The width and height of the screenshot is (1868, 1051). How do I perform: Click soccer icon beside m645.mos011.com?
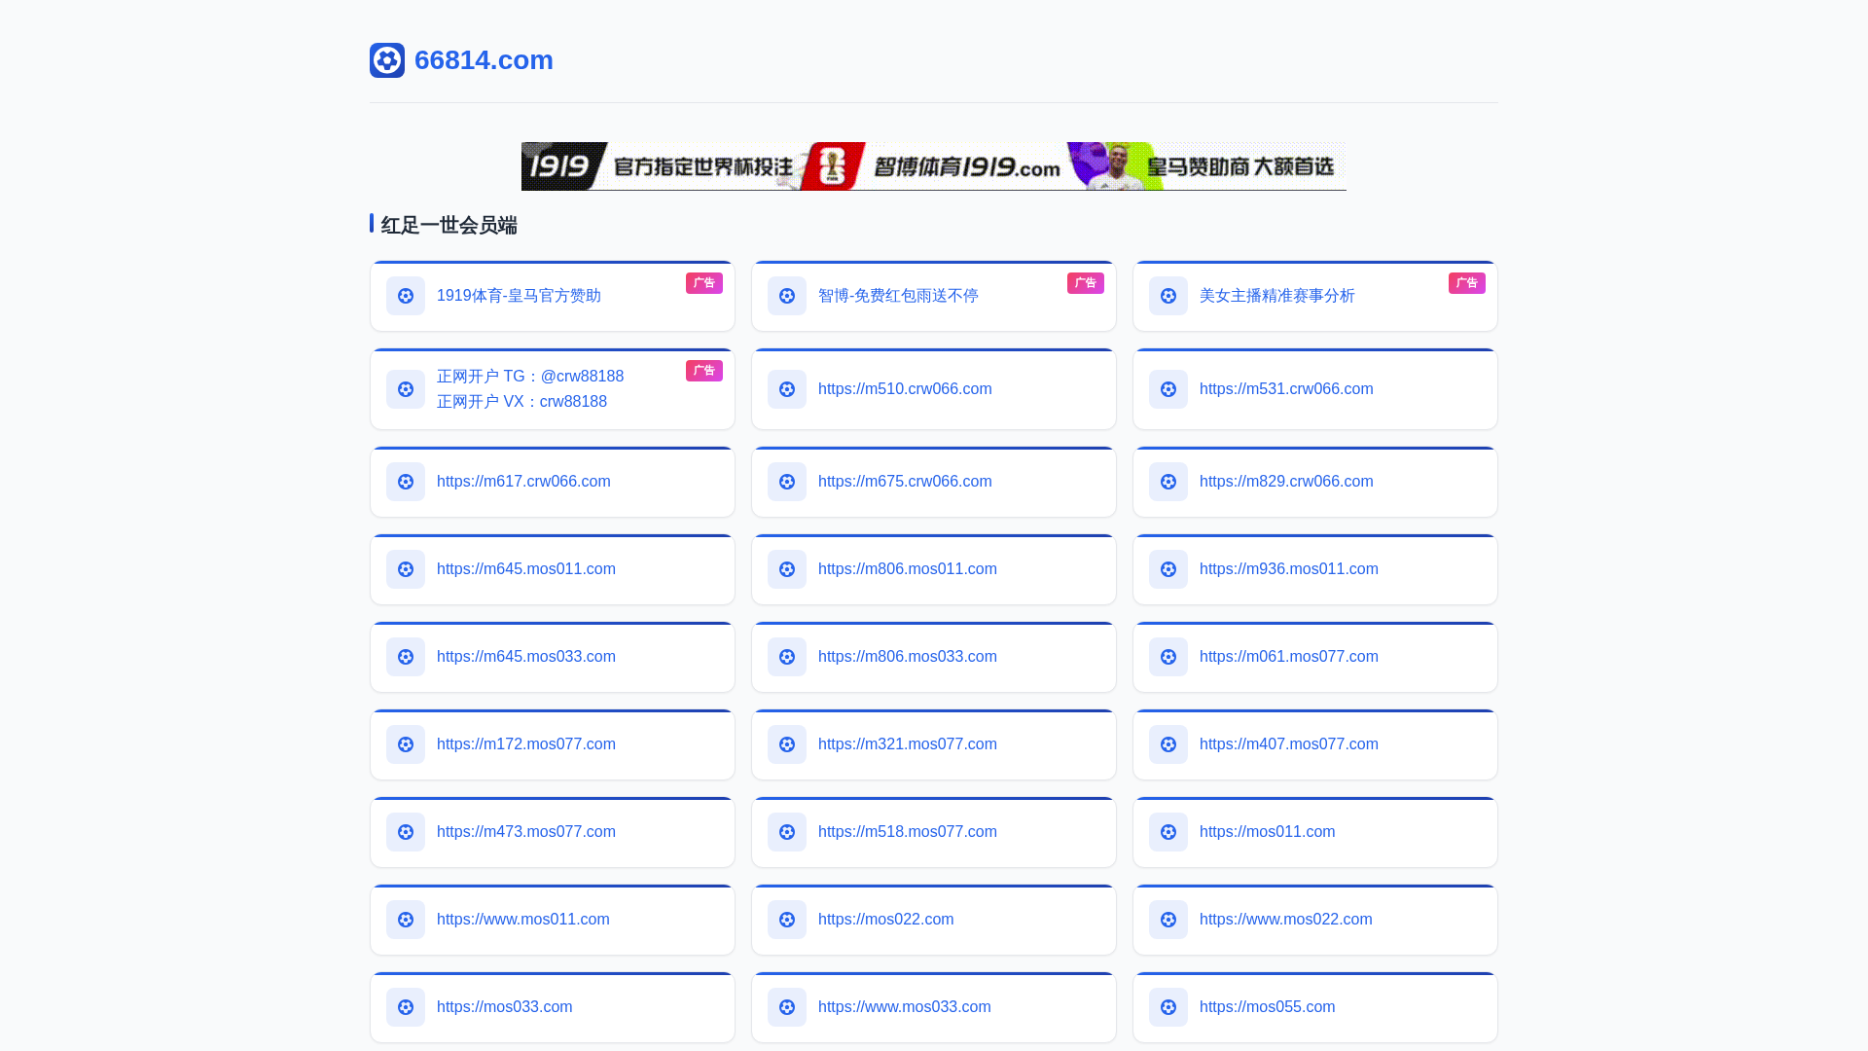click(x=406, y=569)
